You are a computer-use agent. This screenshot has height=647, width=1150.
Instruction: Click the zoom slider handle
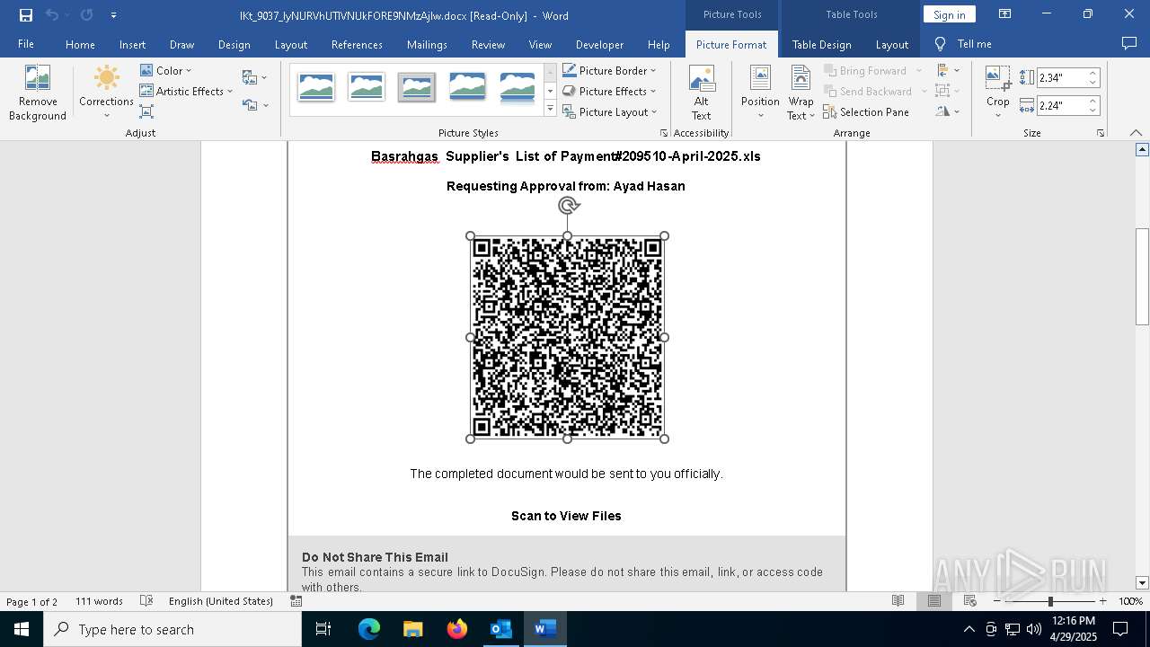tap(1050, 601)
